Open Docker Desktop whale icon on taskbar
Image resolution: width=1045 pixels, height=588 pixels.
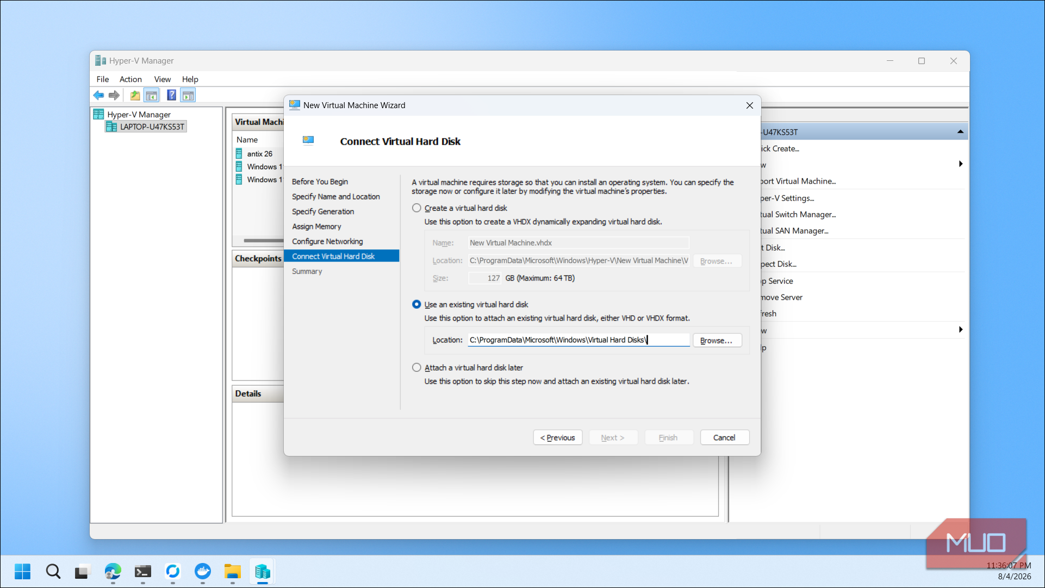click(203, 571)
